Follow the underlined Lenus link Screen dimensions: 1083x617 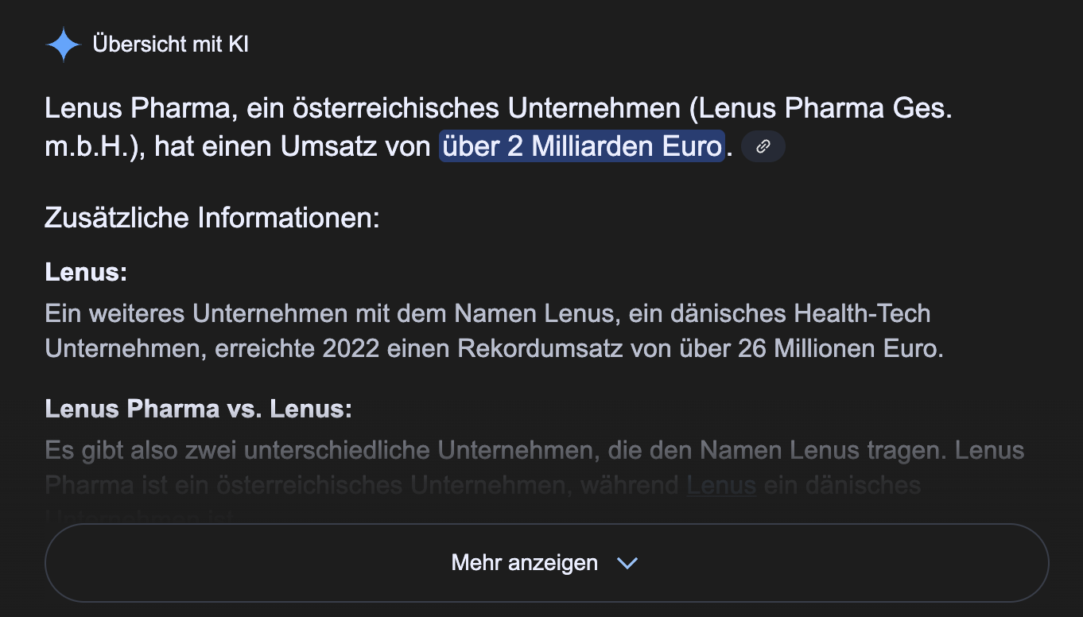pos(721,484)
